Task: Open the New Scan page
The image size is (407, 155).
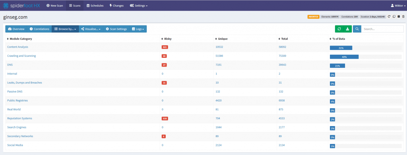Action: pyautogui.click(x=54, y=6)
